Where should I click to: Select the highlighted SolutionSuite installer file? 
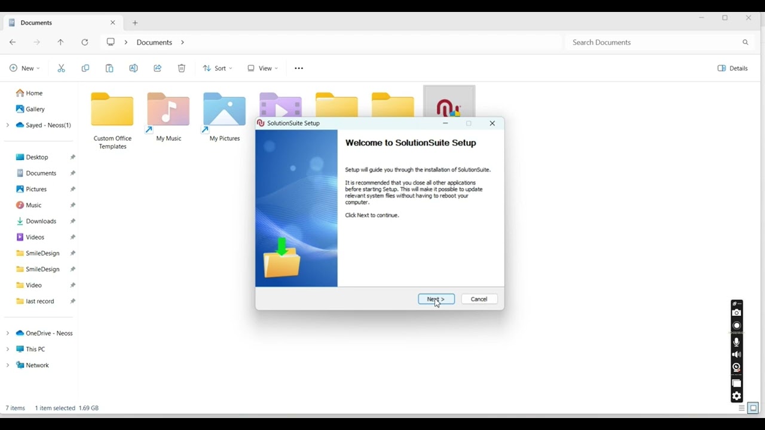tap(449, 102)
